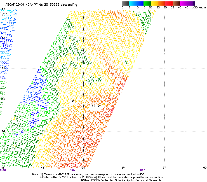The width and height of the screenshot is (207, 182).
Task: Click the green 15-20 knots legend segment
Action: coord(147,3)
